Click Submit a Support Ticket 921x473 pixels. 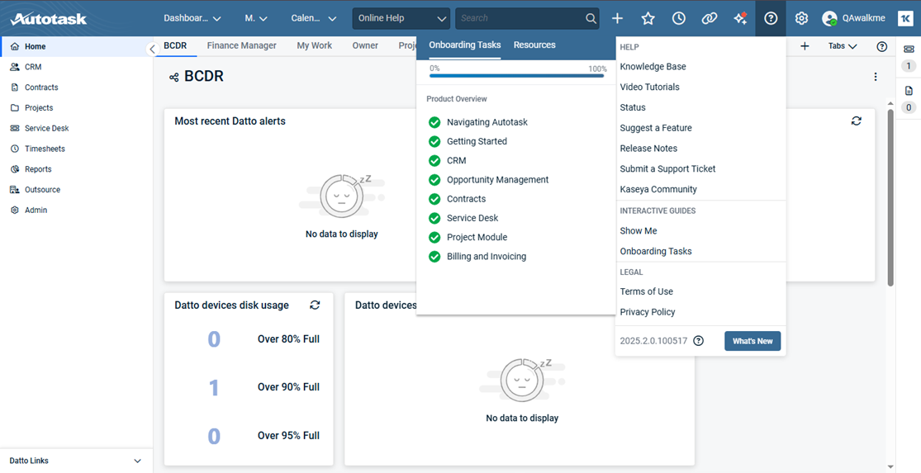click(x=668, y=169)
